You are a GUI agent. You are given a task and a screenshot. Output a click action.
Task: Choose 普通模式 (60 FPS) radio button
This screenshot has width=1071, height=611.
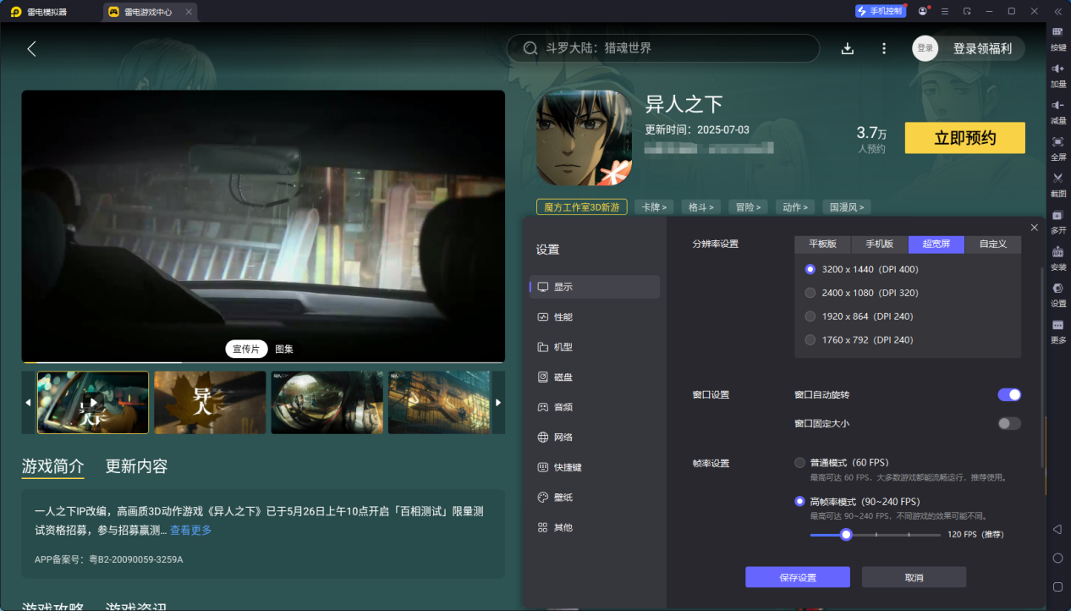(799, 463)
